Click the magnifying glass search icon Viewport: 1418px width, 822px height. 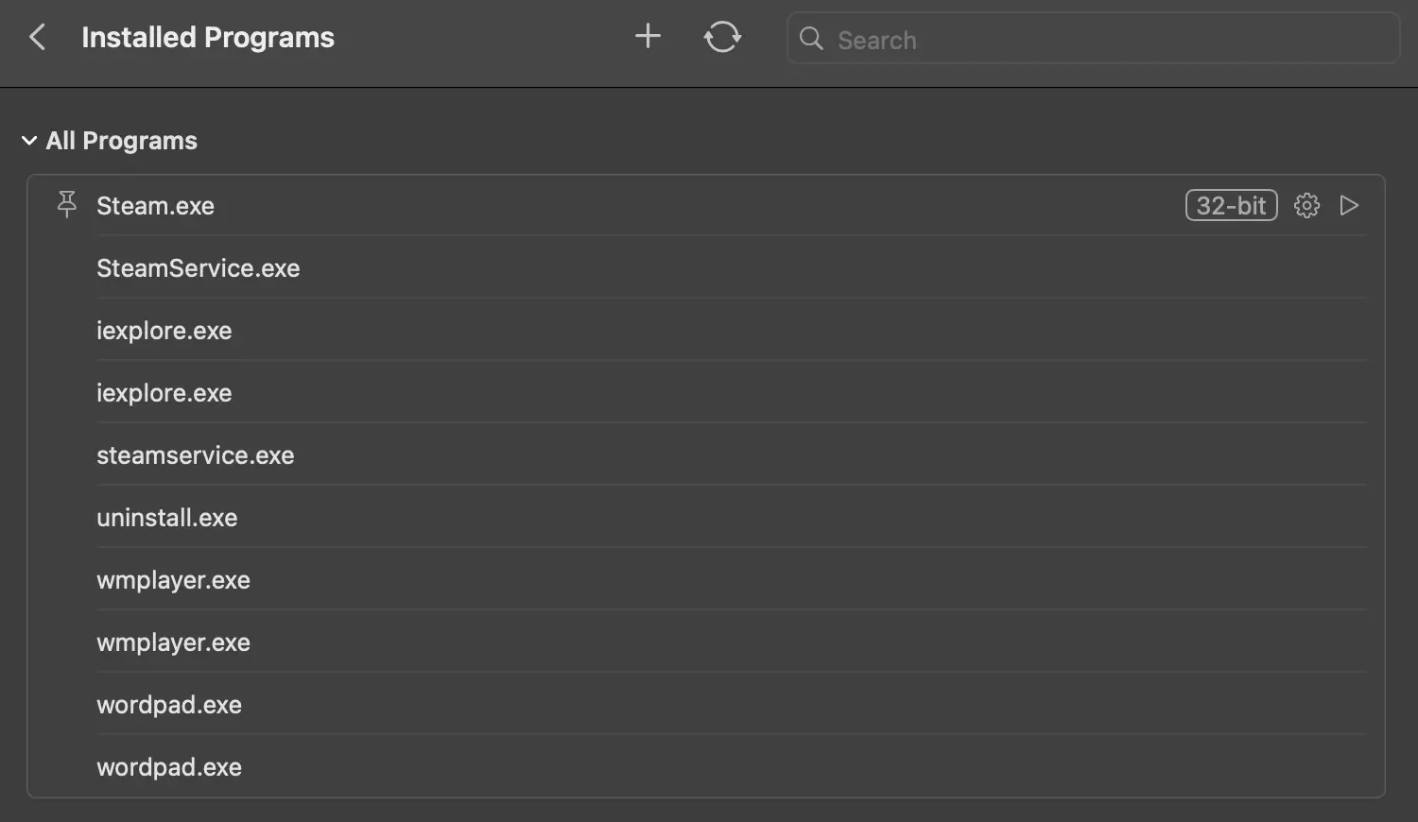tap(811, 38)
